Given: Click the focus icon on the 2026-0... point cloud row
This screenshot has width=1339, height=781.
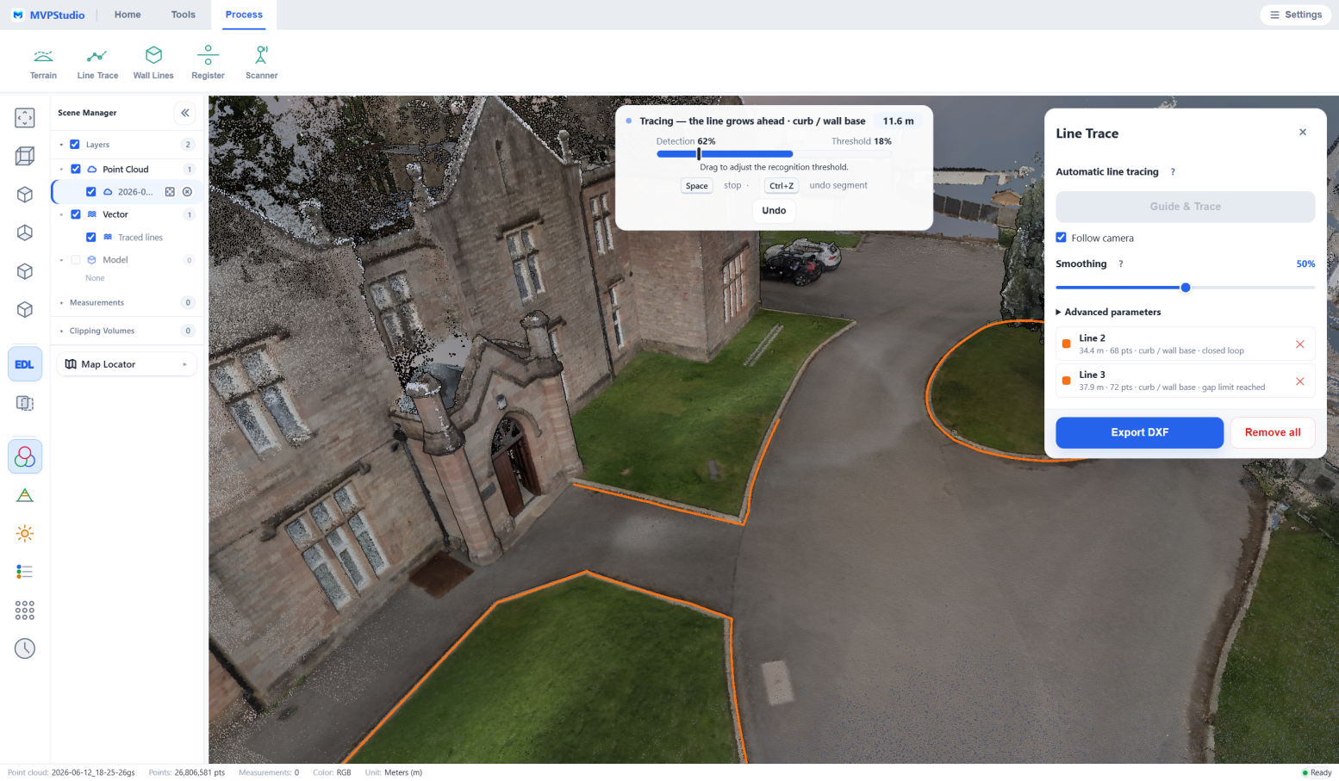Looking at the screenshot, I should [x=170, y=192].
